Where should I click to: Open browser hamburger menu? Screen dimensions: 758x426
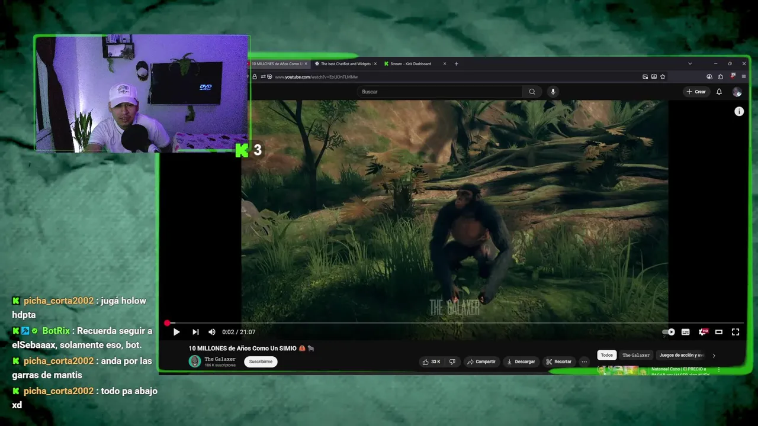pyautogui.click(x=744, y=76)
